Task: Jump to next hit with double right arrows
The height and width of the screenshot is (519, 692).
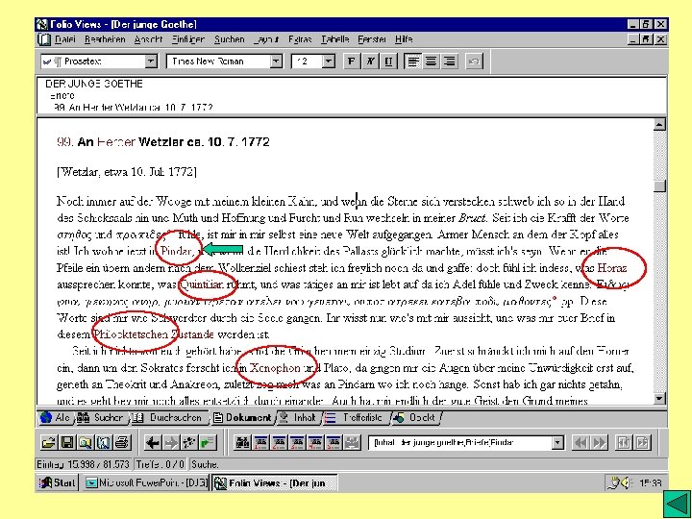Action: coord(599,442)
